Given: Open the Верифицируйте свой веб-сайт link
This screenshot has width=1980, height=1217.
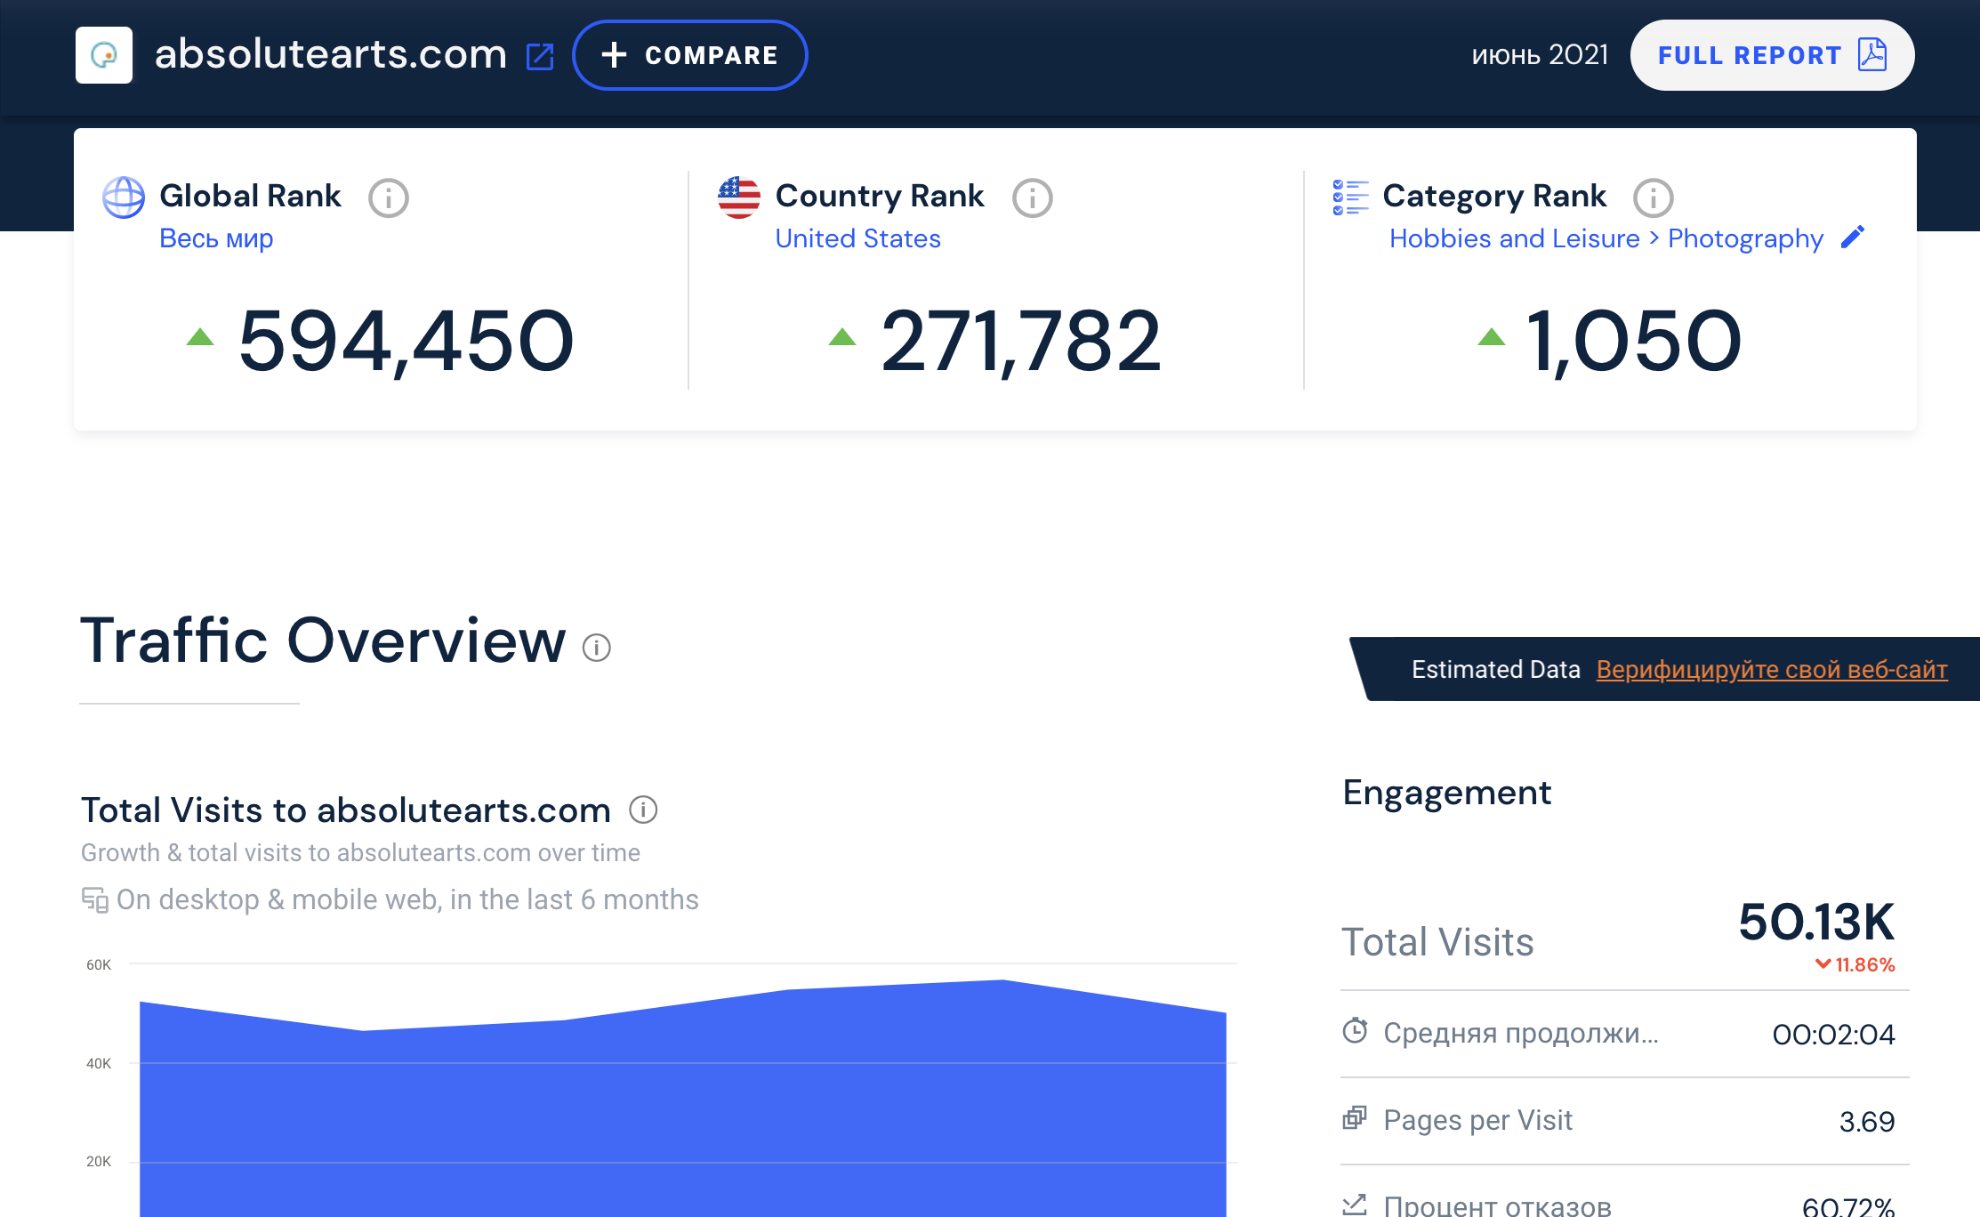Looking at the screenshot, I should point(1772,669).
